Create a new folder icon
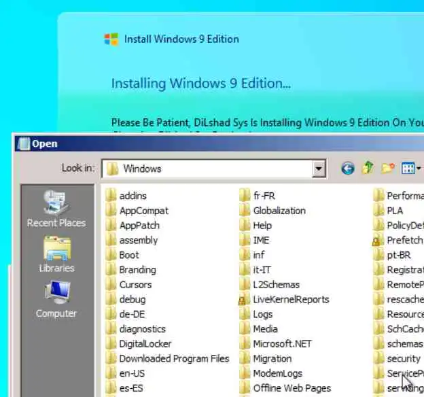The width and height of the screenshot is (424, 397). point(388,168)
